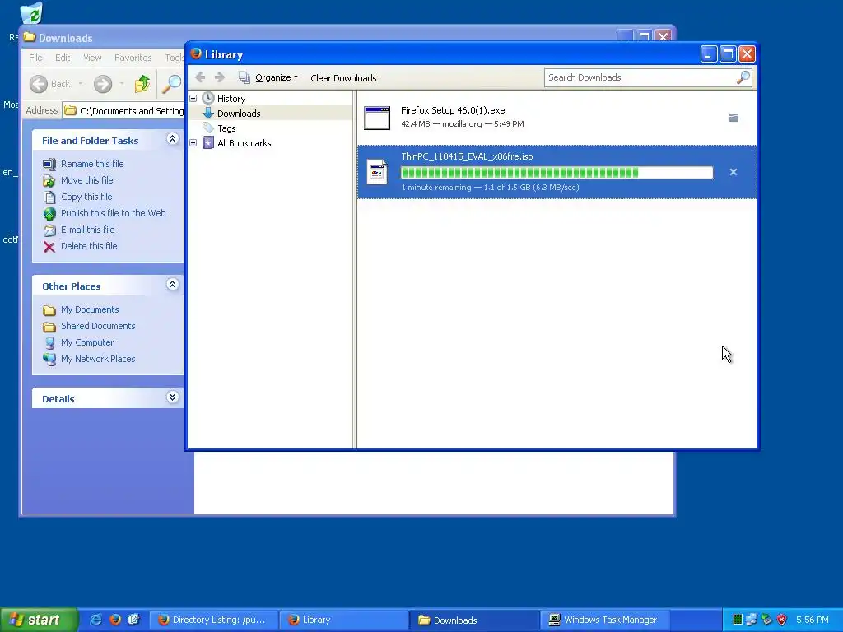Select History in the Library sidebar

[231, 99]
